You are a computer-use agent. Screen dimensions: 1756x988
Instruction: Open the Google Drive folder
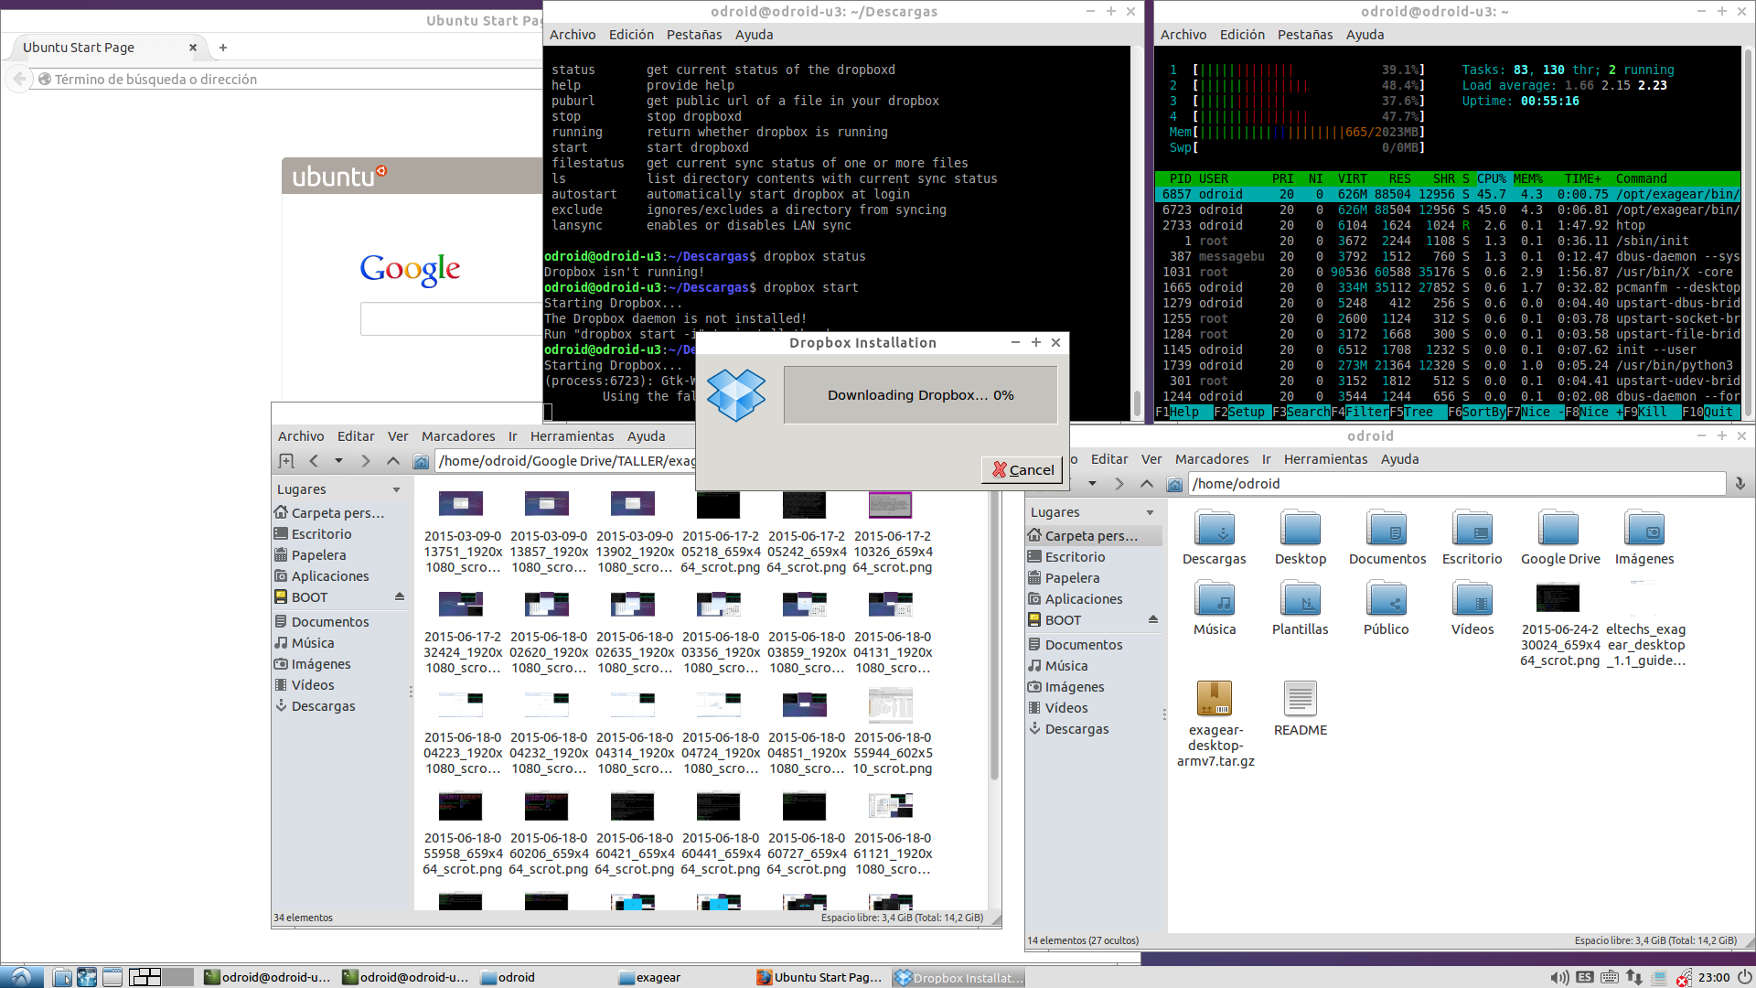[x=1559, y=537]
